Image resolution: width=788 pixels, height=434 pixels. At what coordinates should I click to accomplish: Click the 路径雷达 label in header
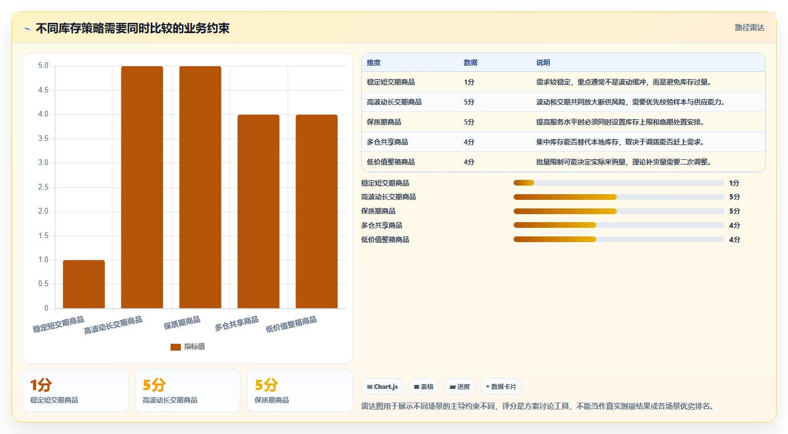point(749,27)
